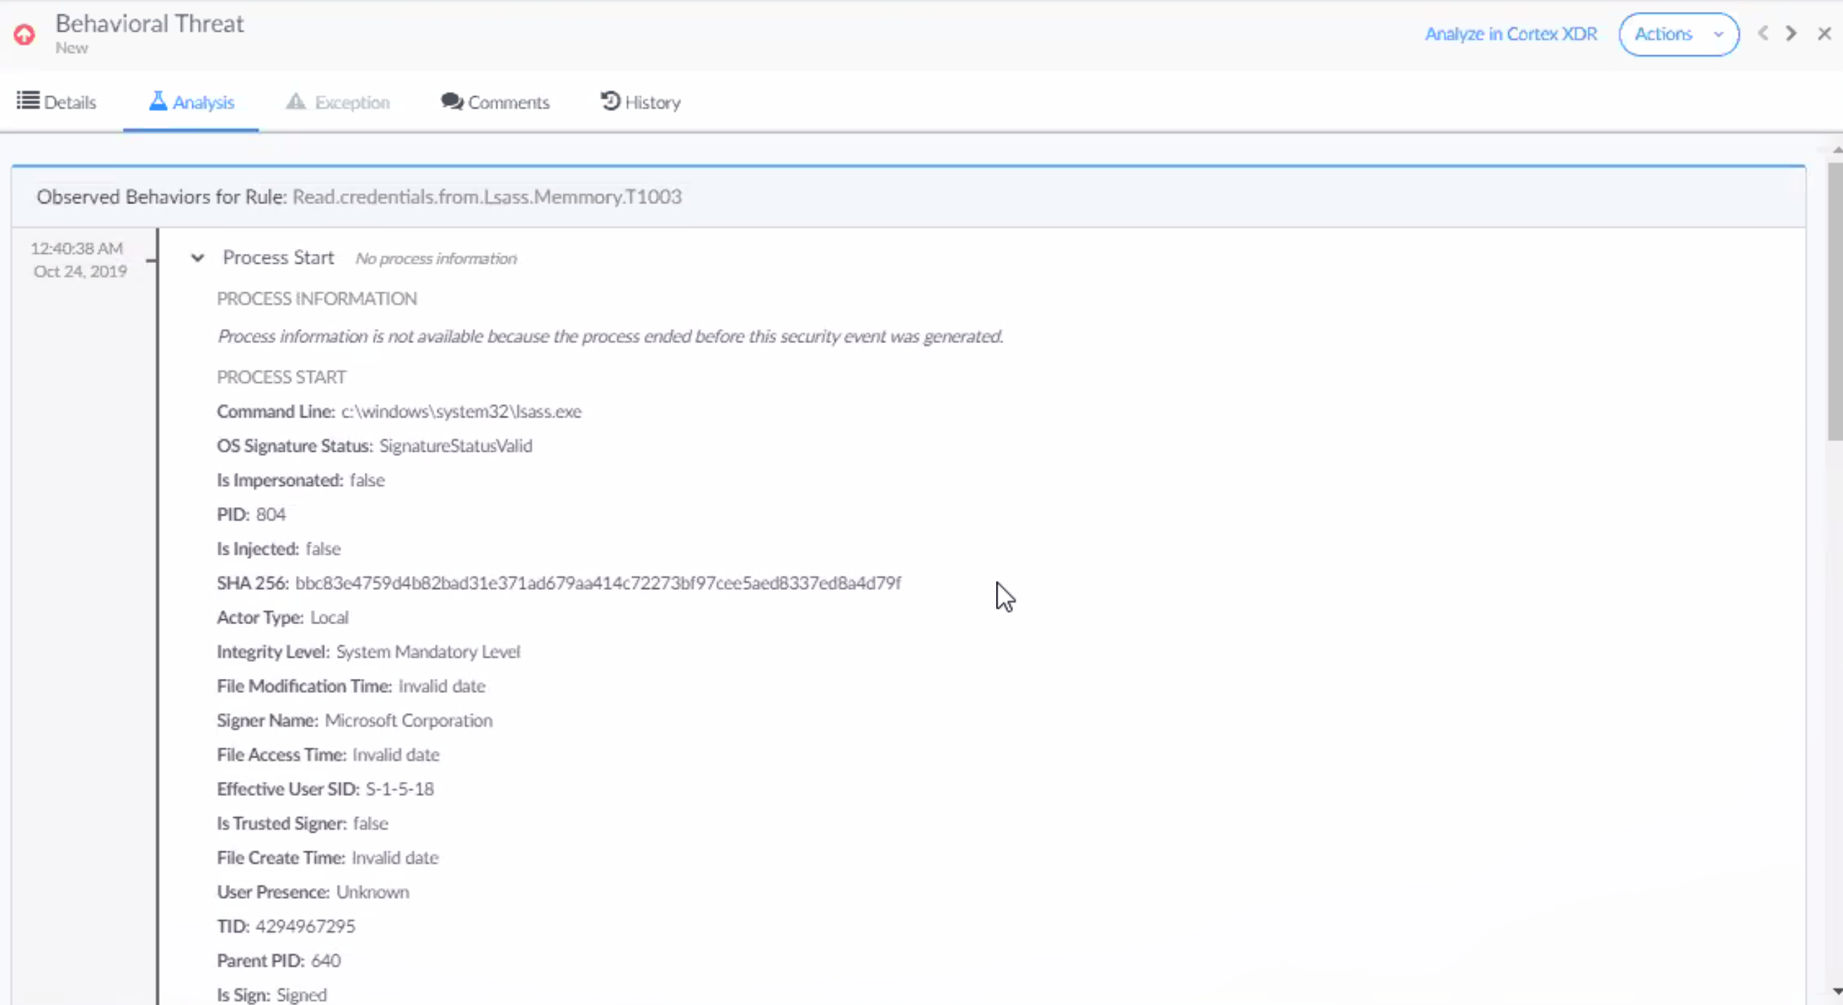Click File Modification Time Invalid date

[x=442, y=686]
